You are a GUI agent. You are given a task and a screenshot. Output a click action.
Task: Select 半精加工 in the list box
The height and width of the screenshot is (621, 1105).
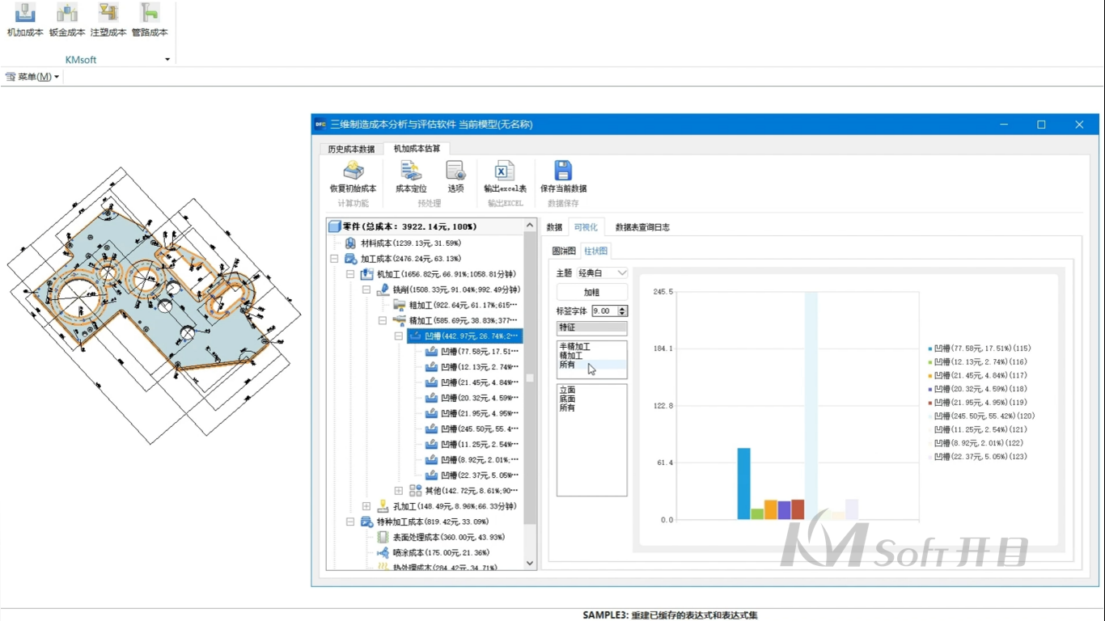pos(574,347)
